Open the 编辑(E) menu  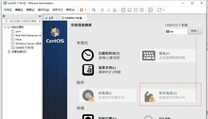click(x=19, y=10)
